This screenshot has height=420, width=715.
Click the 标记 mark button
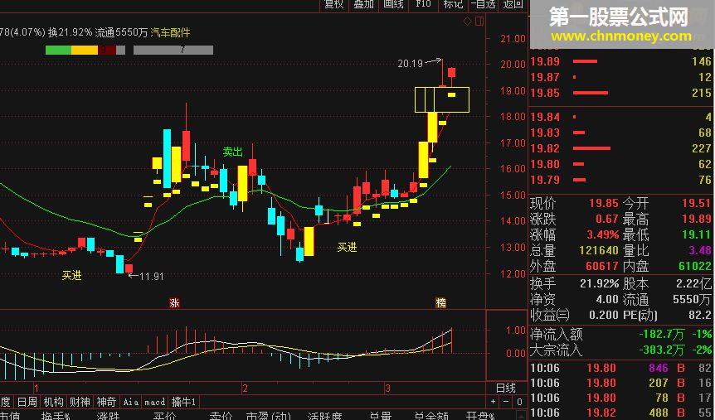point(453,4)
